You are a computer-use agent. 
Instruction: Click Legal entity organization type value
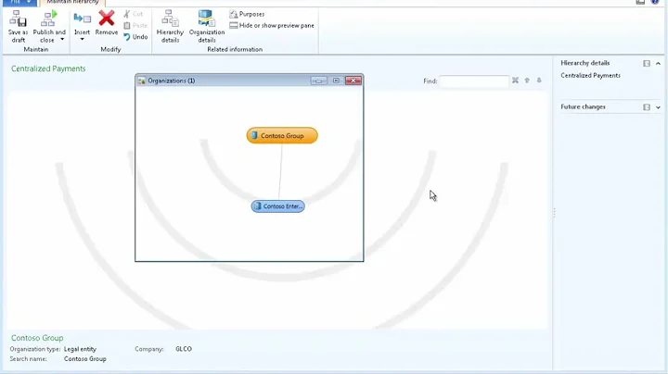[x=80, y=349]
